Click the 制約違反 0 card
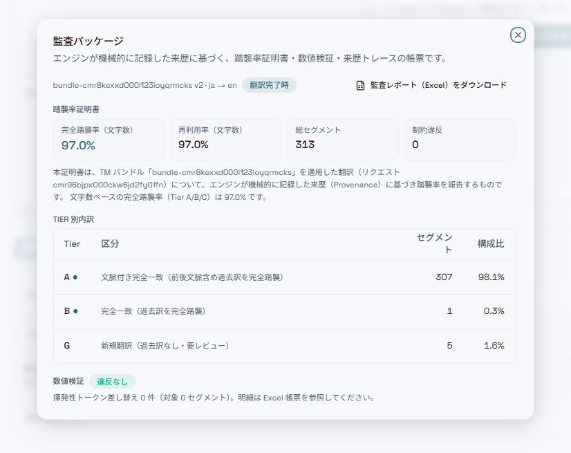571x453 pixels. (460, 140)
